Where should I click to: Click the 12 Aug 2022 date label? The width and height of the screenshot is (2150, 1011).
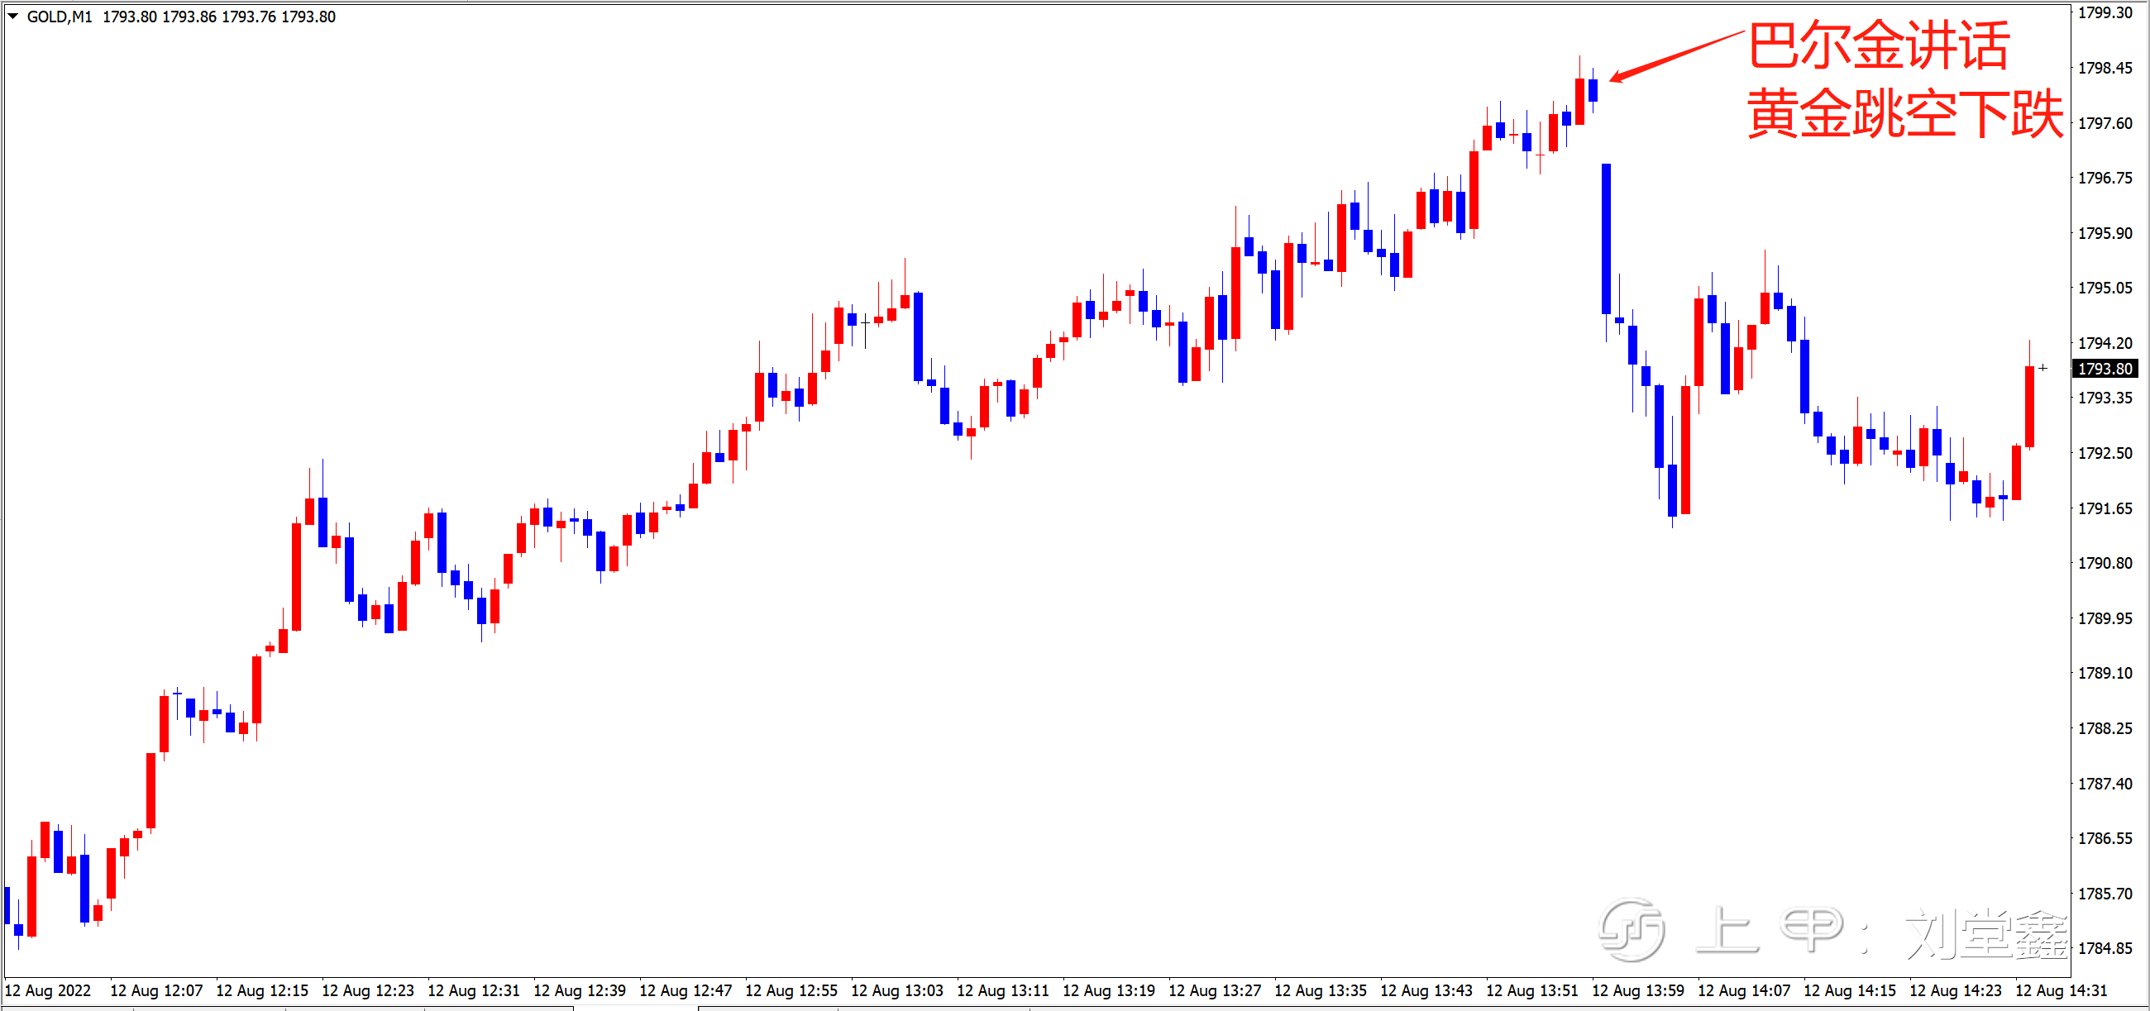49,991
